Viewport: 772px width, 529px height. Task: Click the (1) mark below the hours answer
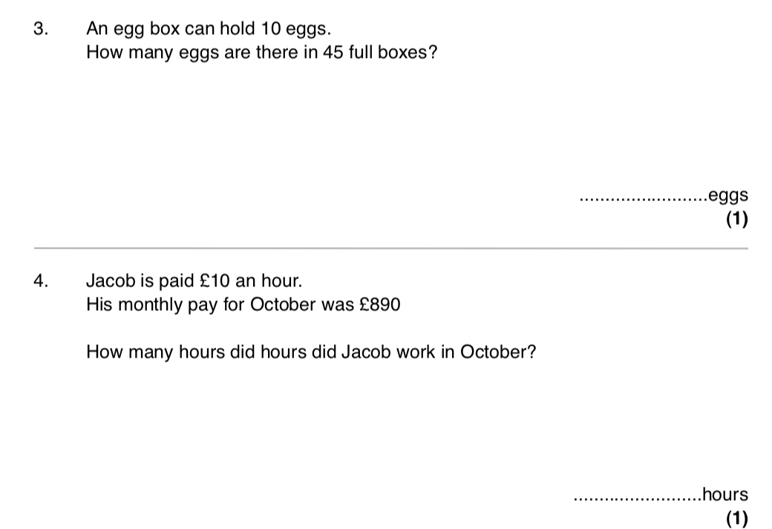click(737, 518)
